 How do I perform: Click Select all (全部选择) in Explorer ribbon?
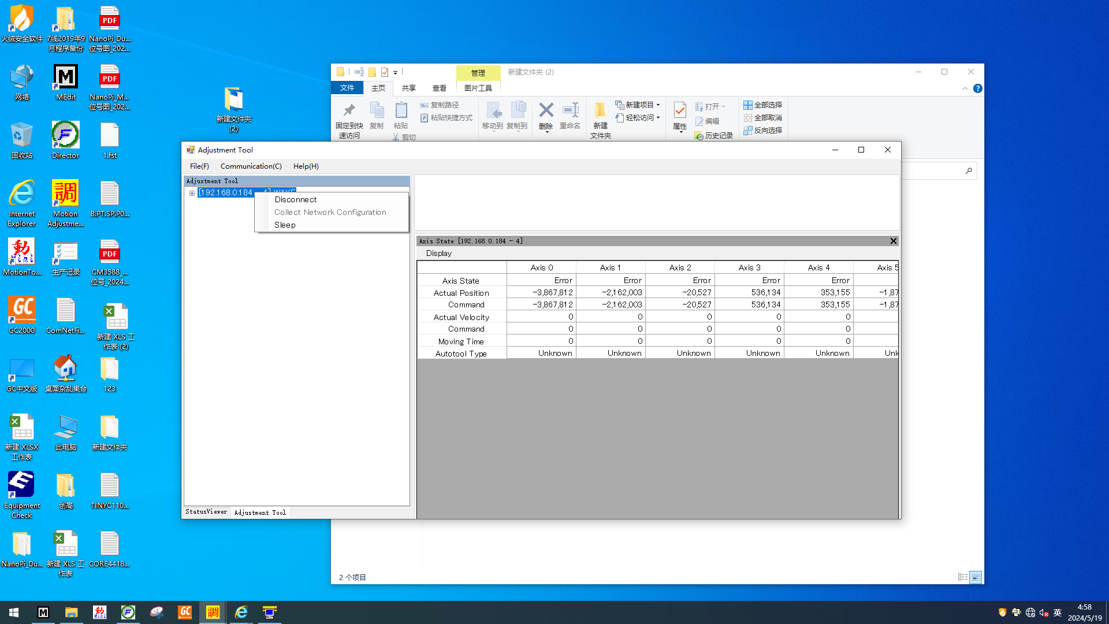click(762, 105)
